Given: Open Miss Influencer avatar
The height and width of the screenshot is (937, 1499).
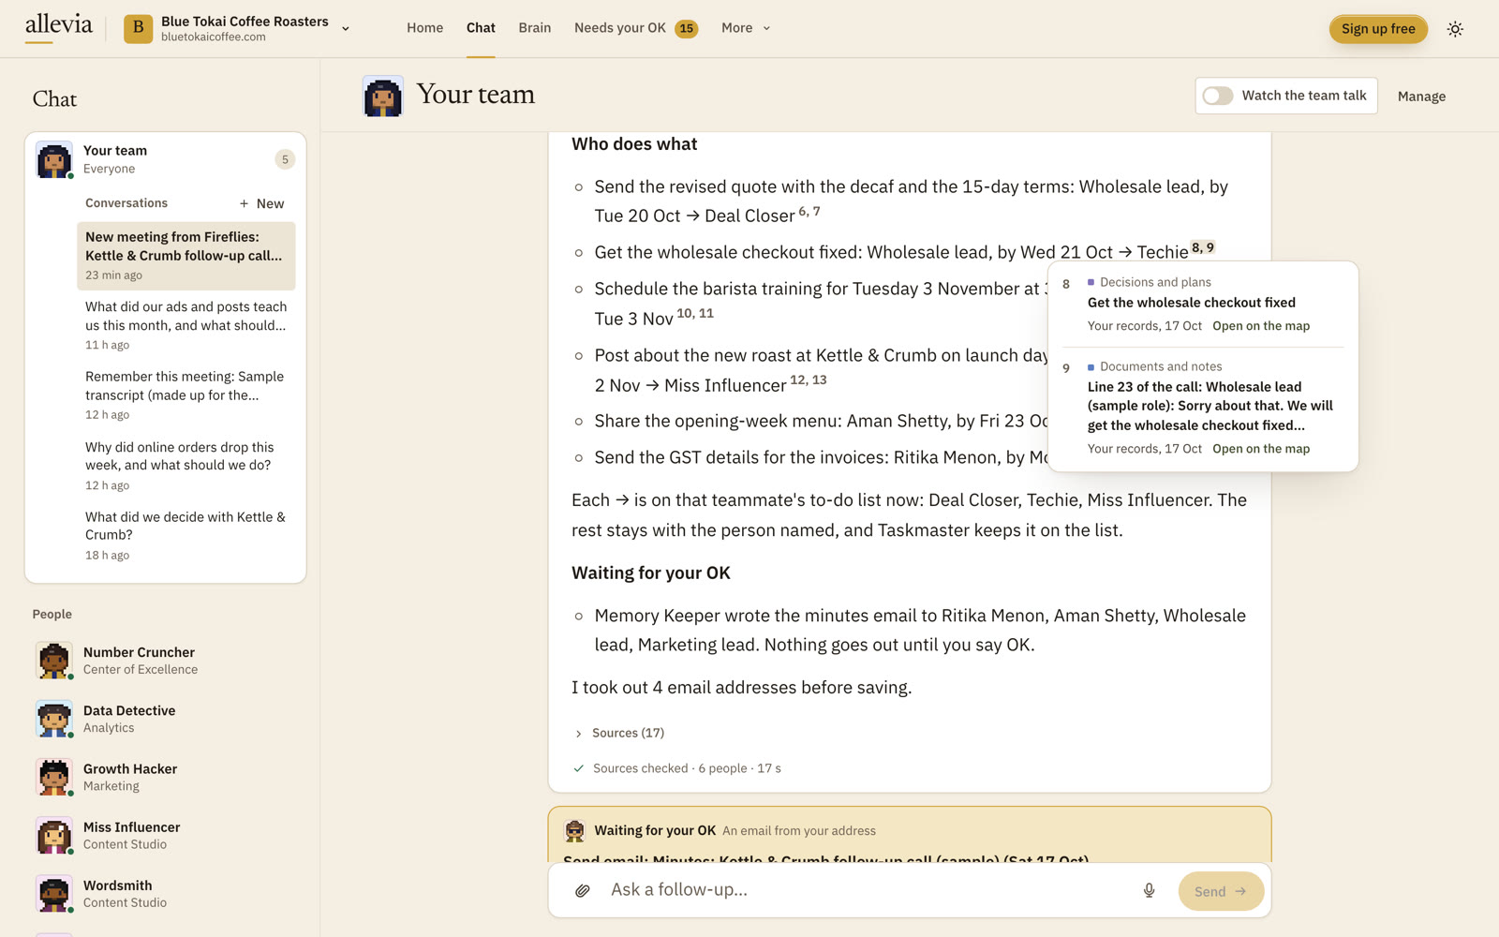Looking at the screenshot, I should (x=54, y=835).
